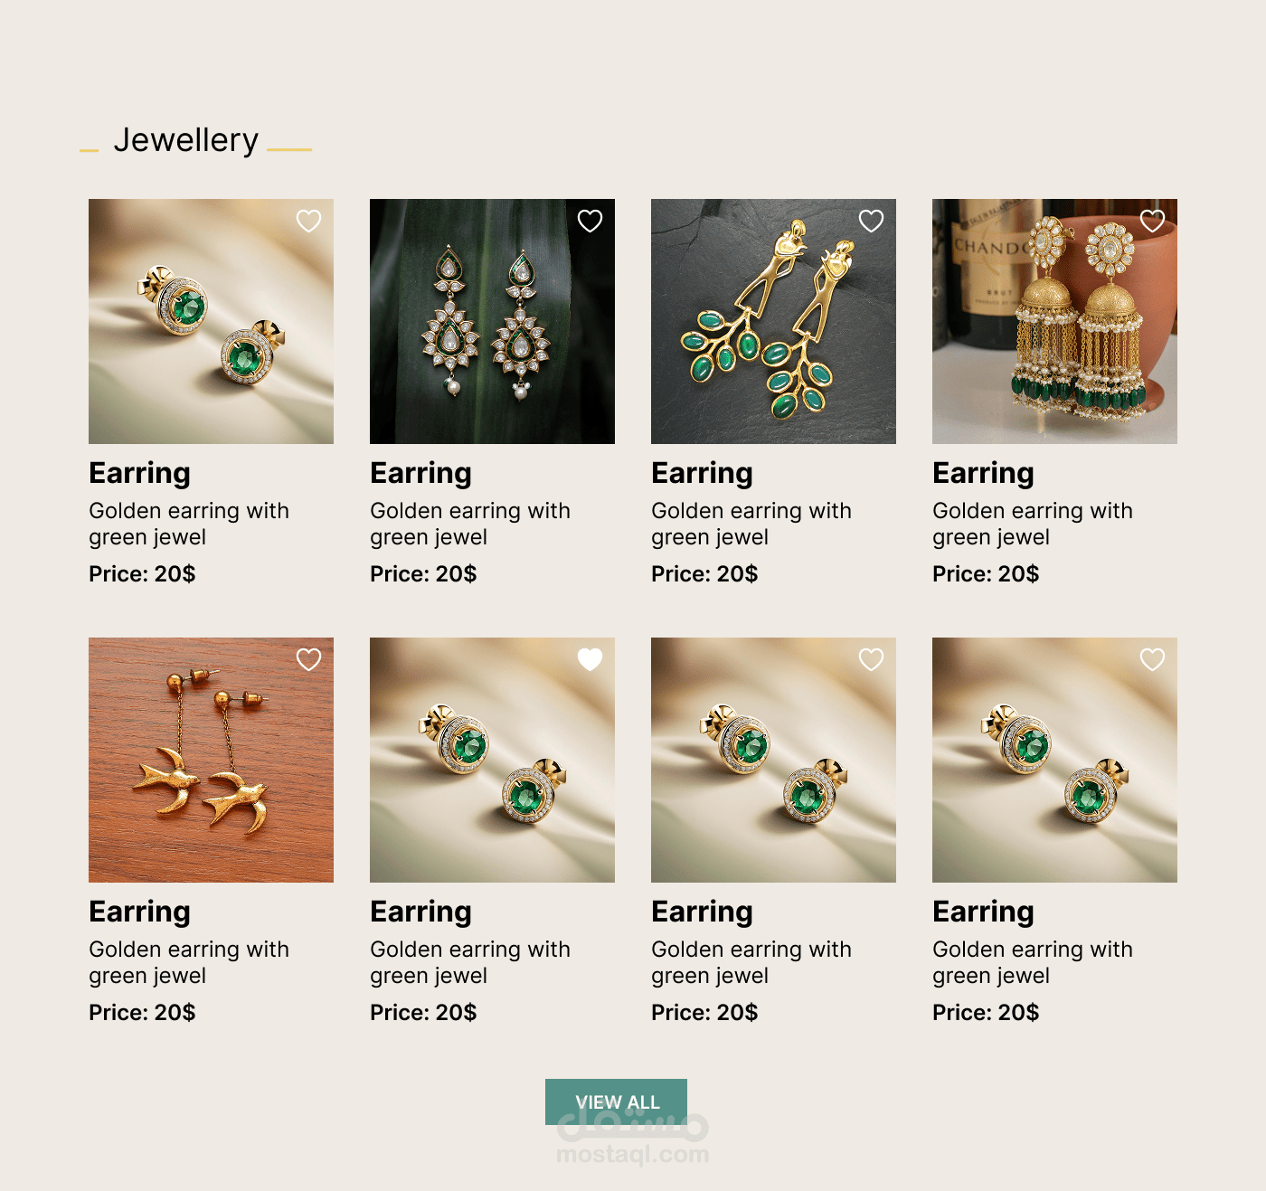Open description text under chandelier earrings
Viewport: 1266px width, 1191px height.
point(470,524)
